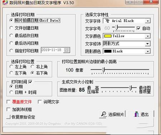Open 文字颜色 Yellow dropdown arrow
Screen dimensions: 161x135
[x=148, y=36]
